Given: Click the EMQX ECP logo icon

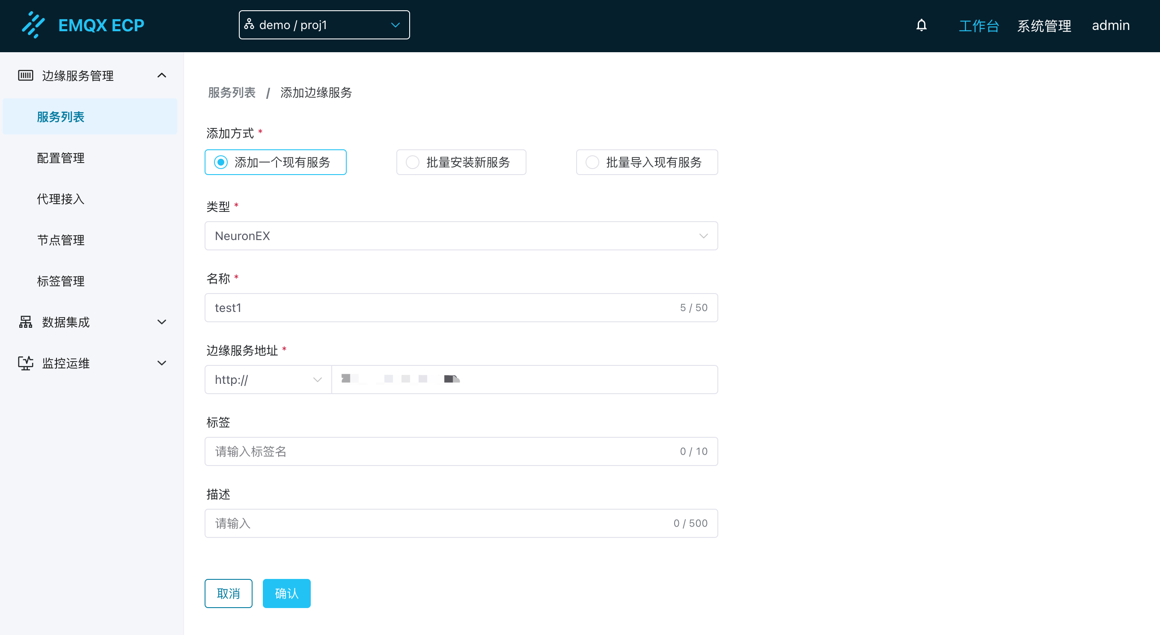Looking at the screenshot, I should [33, 25].
